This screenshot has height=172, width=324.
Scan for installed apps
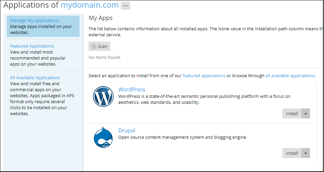pyautogui.click(x=99, y=46)
